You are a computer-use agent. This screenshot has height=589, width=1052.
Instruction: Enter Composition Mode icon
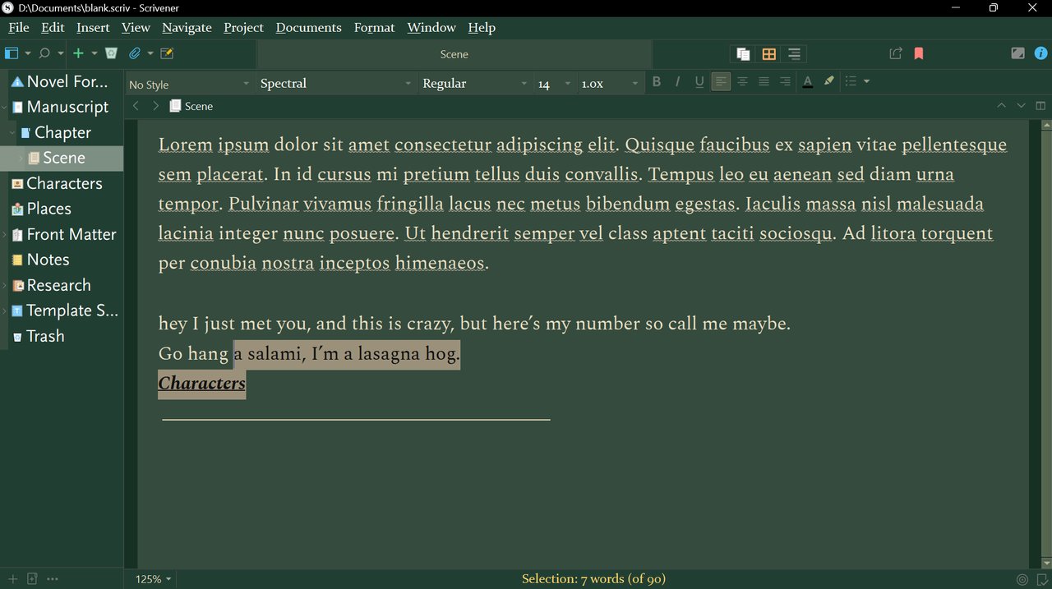[1017, 53]
